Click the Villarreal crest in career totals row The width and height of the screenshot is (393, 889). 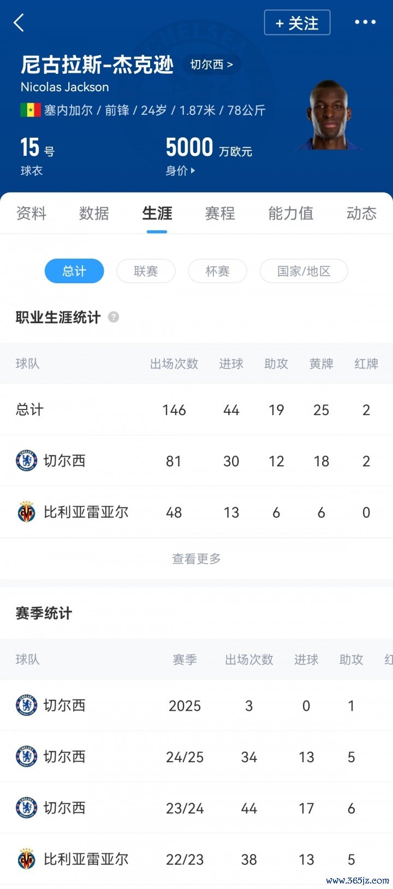tap(27, 512)
